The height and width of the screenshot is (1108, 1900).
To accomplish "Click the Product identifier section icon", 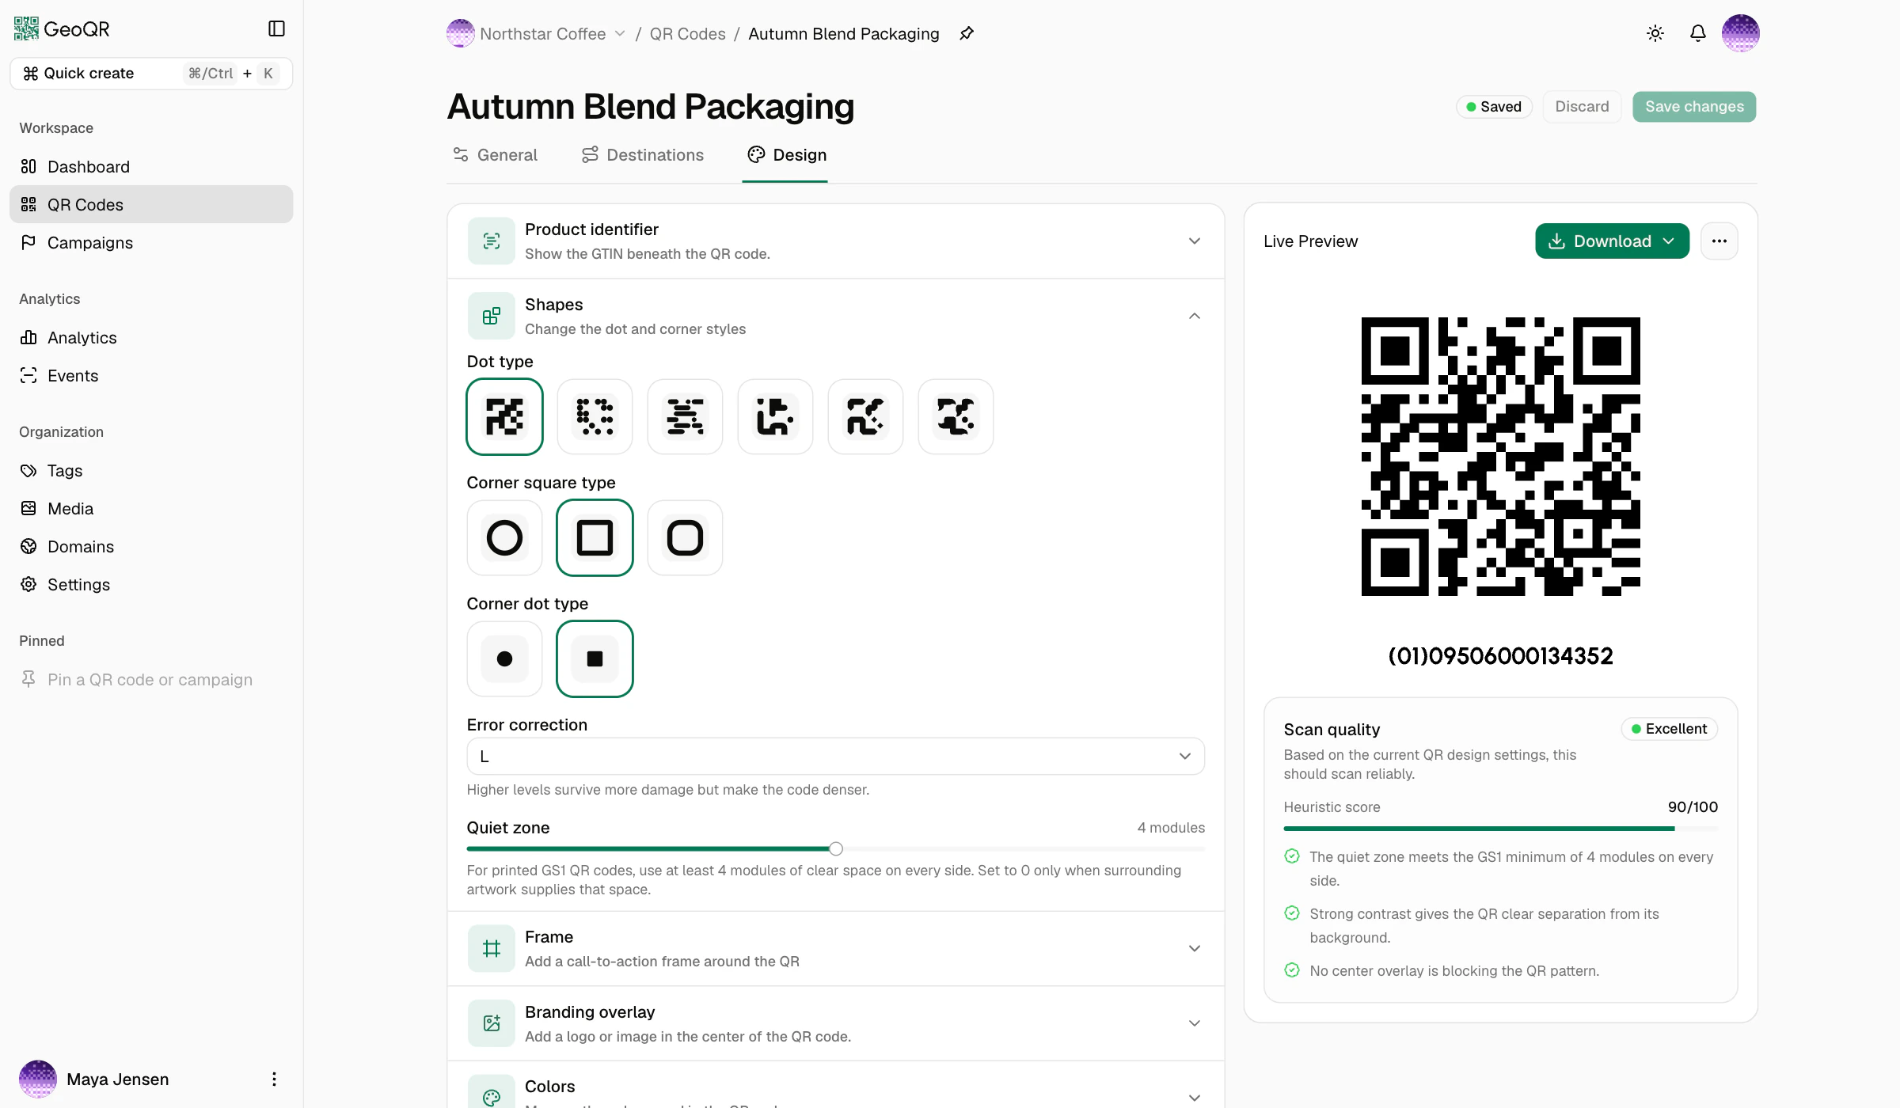I will 491,241.
